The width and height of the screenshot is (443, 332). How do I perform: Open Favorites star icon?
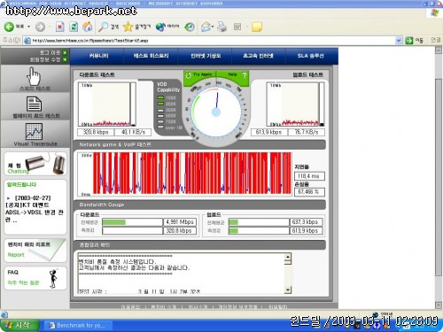pos(128,27)
